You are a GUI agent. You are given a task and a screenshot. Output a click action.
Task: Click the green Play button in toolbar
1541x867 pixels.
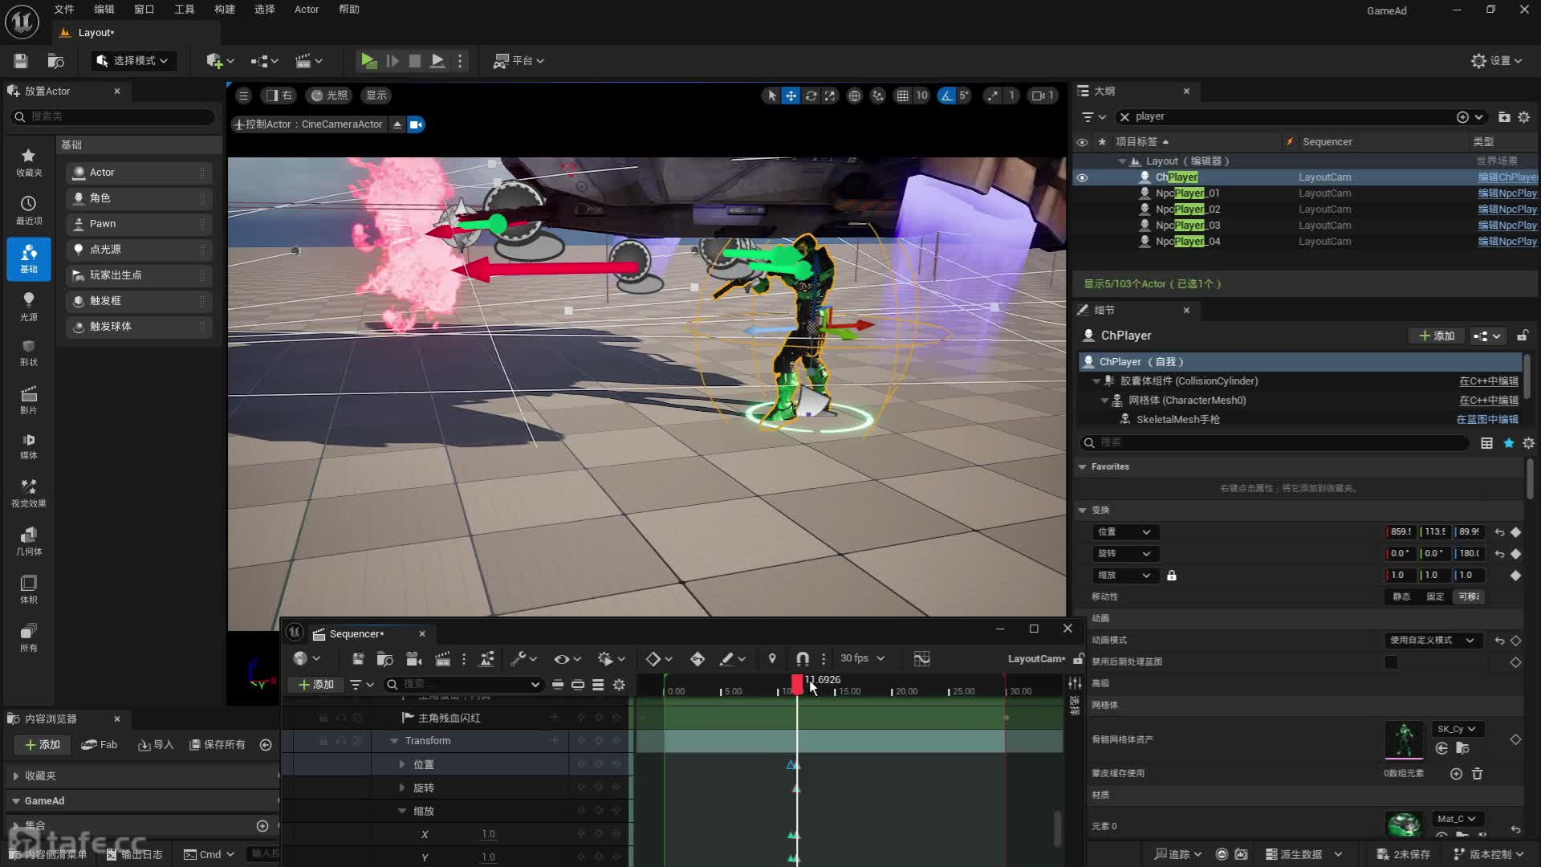click(x=368, y=61)
